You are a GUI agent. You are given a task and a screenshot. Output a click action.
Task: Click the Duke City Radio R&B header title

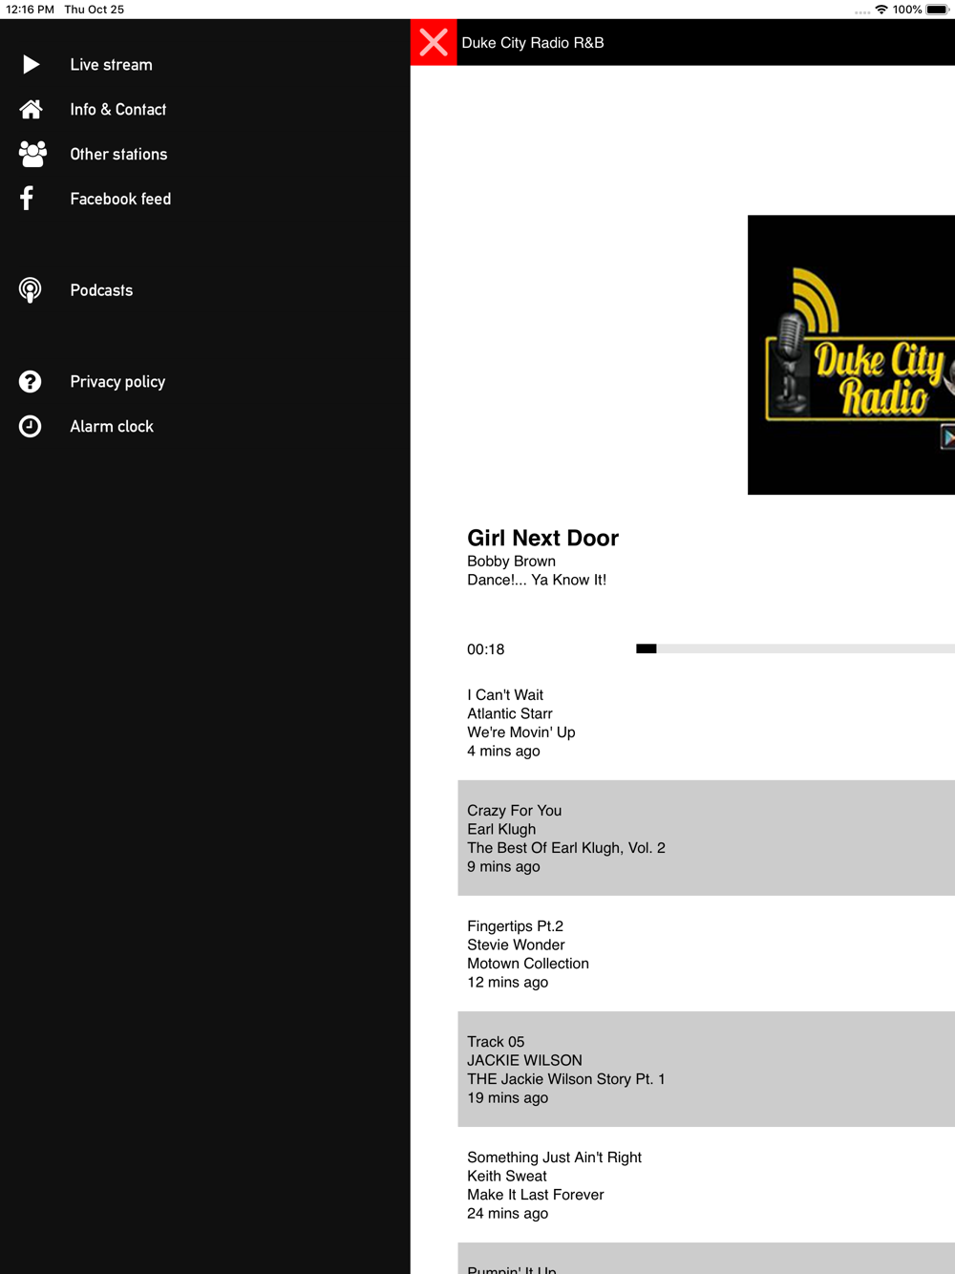(533, 43)
